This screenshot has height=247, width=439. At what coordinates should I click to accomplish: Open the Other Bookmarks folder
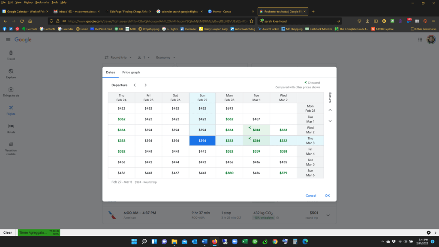pos(423,29)
